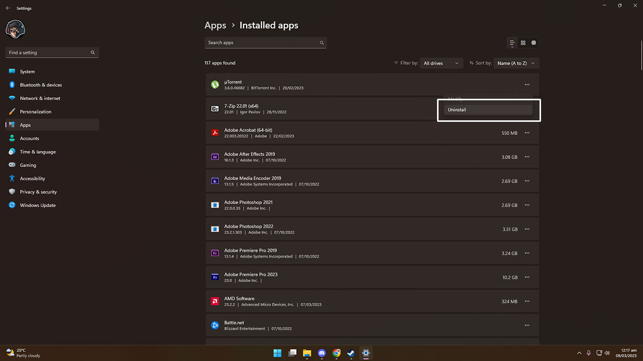Select Apps in the sidebar
This screenshot has width=643, height=361.
(x=52, y=125)
